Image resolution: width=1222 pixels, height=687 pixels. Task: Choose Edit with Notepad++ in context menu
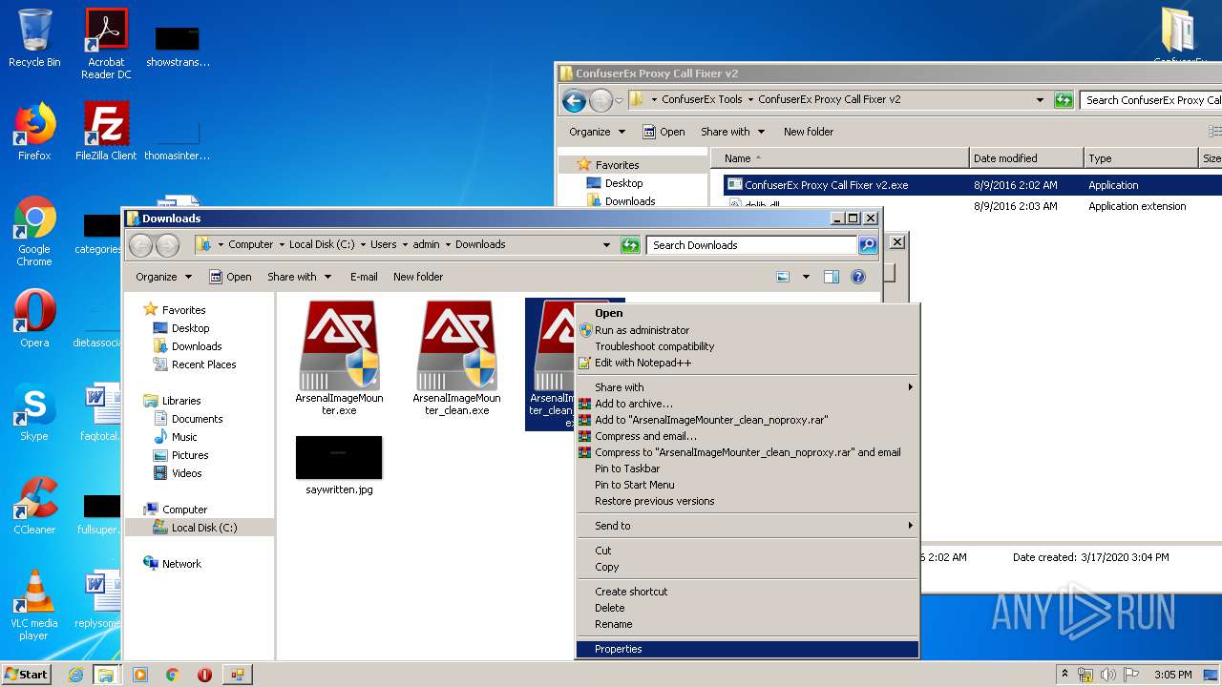(x=748, y=363)
